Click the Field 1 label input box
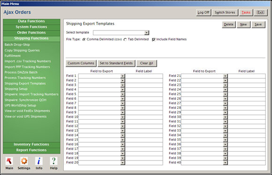Screen dimensions: 272x175 [144, 76]
